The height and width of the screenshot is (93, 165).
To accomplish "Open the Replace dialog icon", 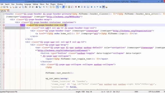I will click(40, 7).
